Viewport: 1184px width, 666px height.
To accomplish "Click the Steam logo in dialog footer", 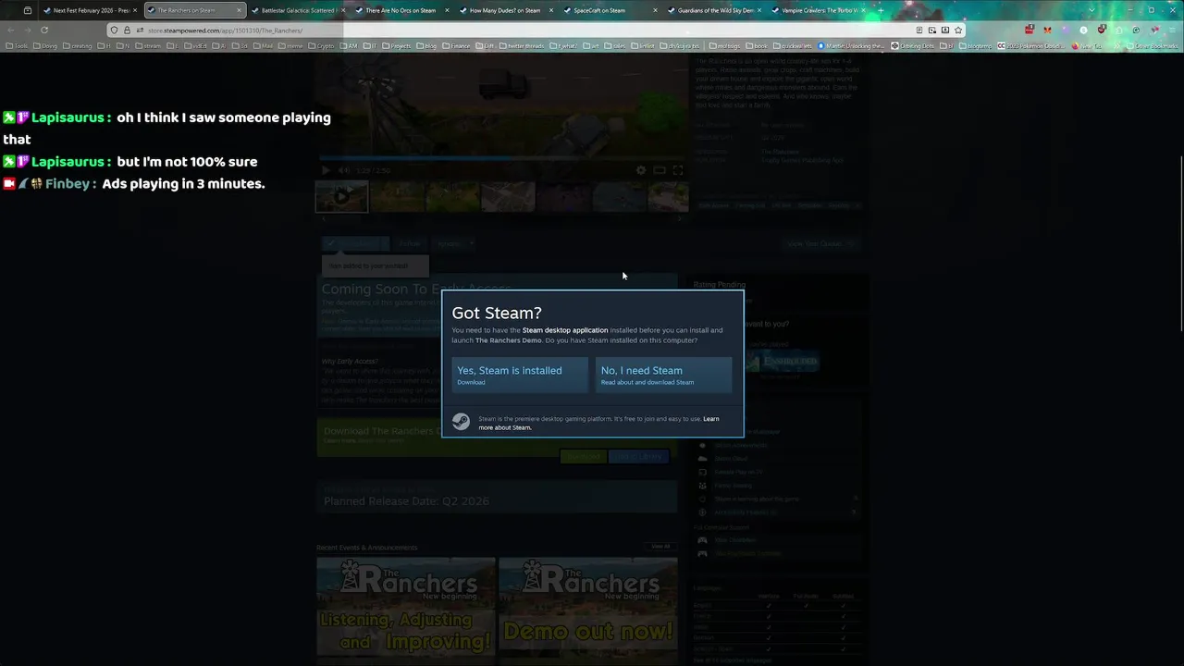I will [x=461, y=422].
